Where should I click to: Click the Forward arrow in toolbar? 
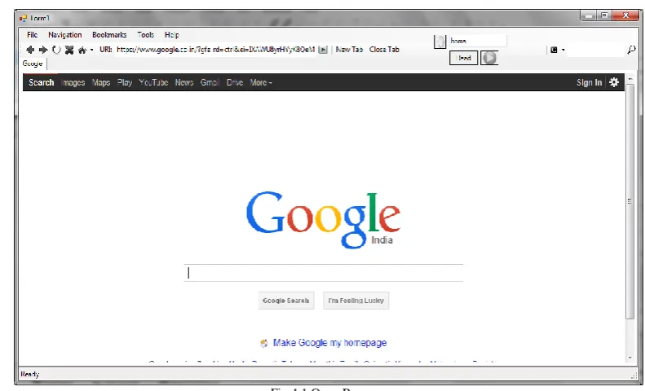(x=43, y=50)
